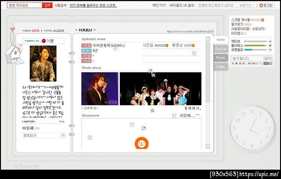Switch to the Photo tab

[221, 58]
